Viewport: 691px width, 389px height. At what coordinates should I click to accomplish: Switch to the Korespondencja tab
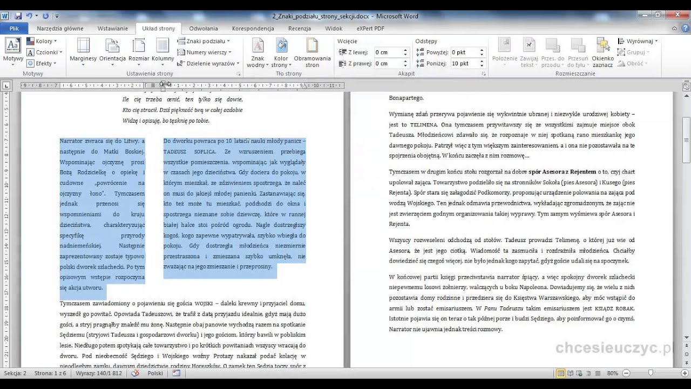coord(253,29)
